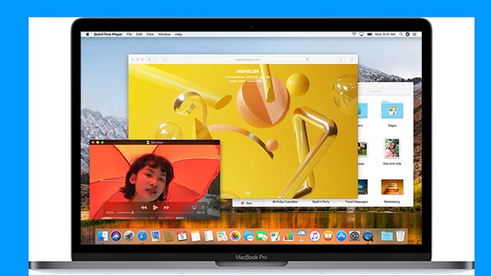Open Messages speech bubble icon in Dock
Viewport: 491px width, 276px height.
pos(249,236)
